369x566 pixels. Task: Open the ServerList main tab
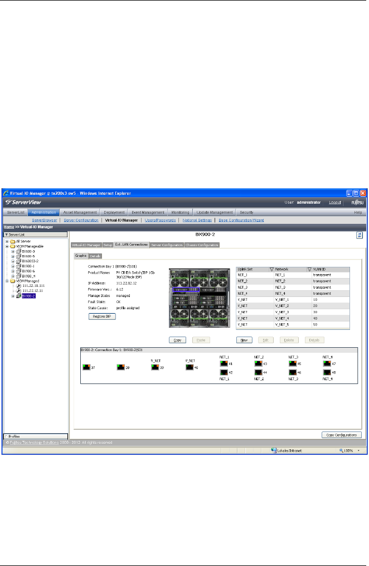[16, 213]
